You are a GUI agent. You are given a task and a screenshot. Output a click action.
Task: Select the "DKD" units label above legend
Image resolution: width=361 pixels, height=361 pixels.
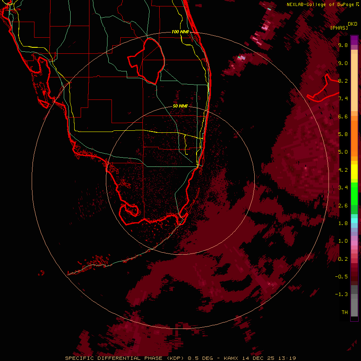pyautogui.click(x=353, y=24)
